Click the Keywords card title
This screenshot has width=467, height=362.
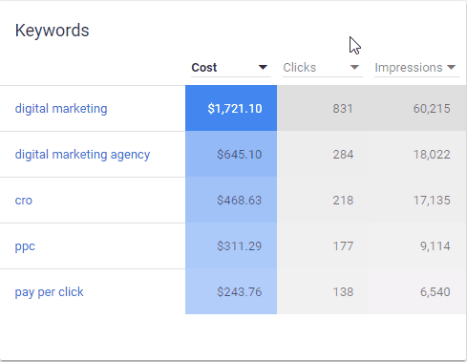point(53,31)
